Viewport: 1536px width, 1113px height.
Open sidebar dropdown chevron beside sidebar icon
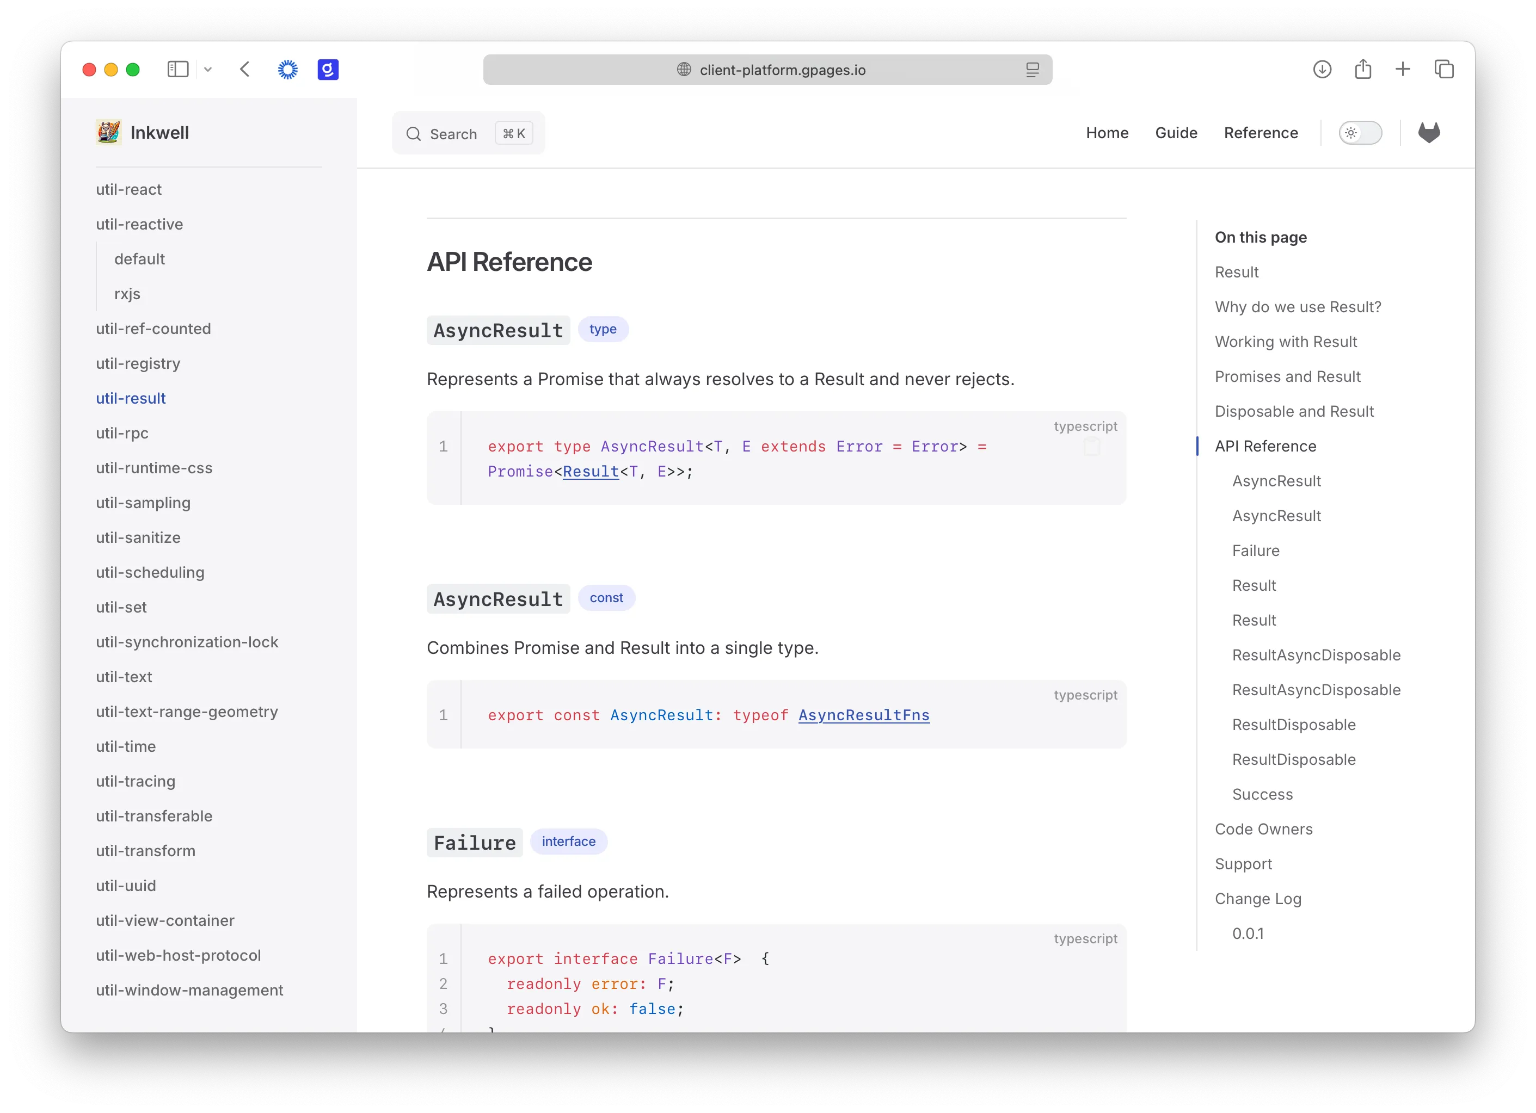[x=208, y=69]
